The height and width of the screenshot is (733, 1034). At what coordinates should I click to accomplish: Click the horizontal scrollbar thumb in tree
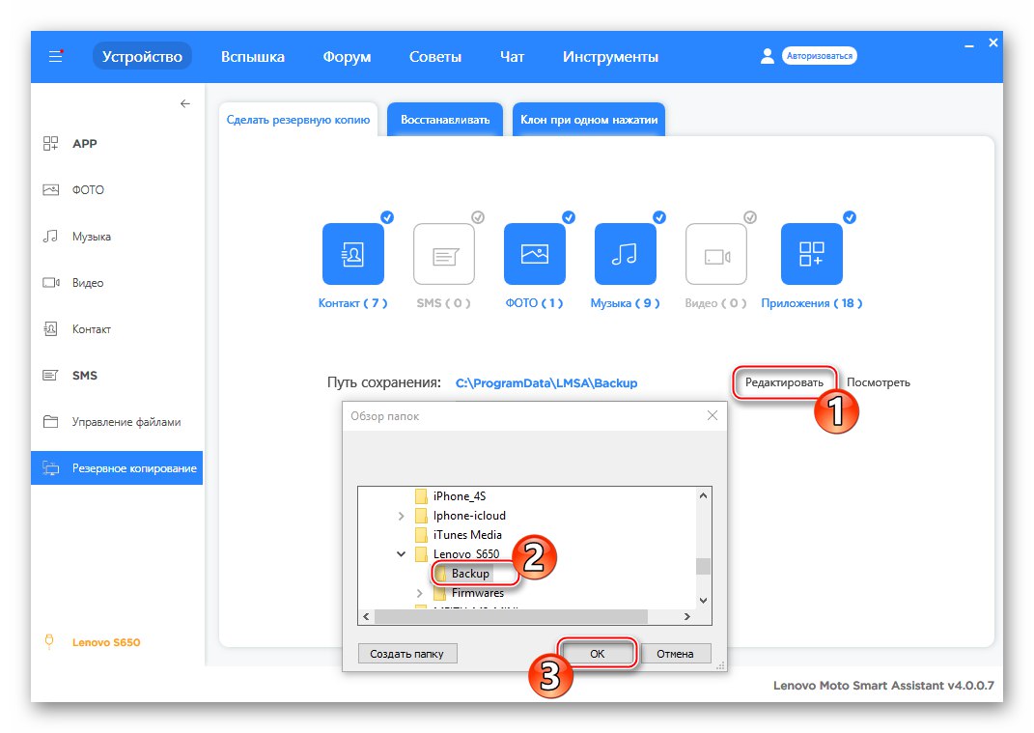tap(511, 616)
